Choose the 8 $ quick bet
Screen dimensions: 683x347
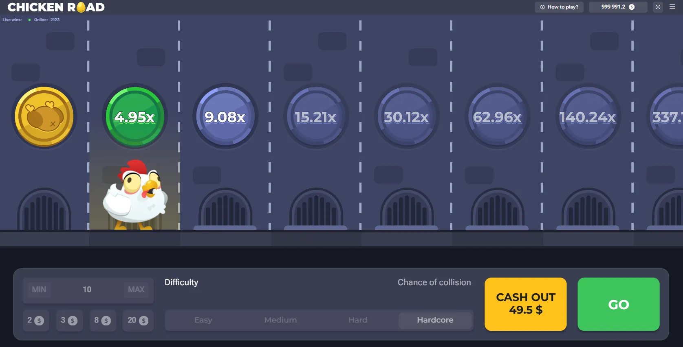pos(103,321)
